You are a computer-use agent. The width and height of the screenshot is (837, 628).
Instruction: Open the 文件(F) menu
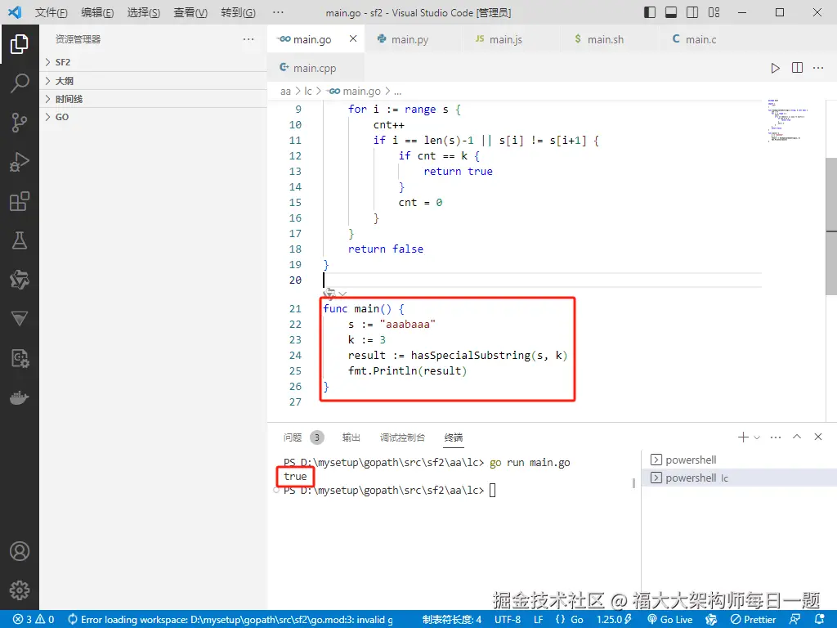tap(51, 12)
